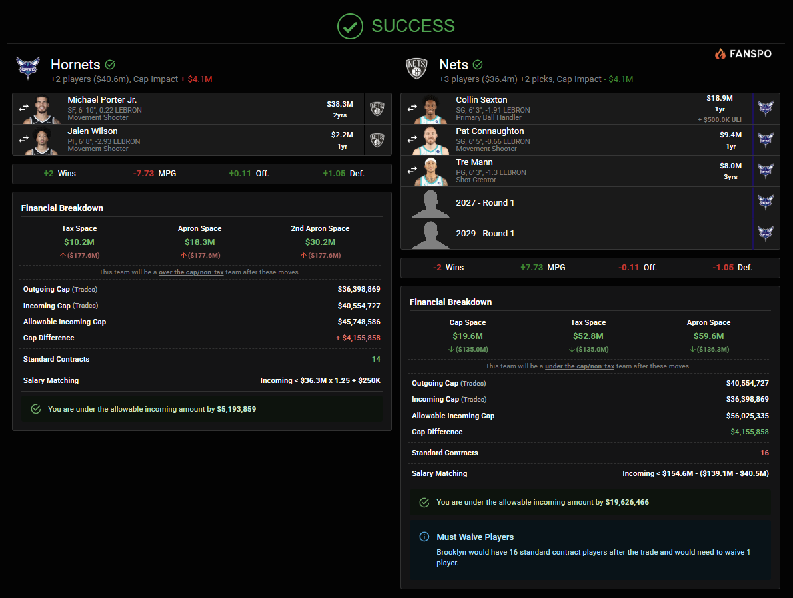Click Nets Cap Space value $19.6M
Screen dimensions: 793x598
tap(468, 336)
